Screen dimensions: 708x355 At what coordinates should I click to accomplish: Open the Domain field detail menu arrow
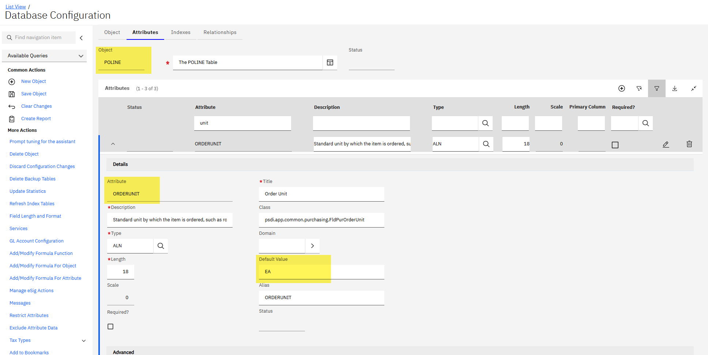point(312,246)
